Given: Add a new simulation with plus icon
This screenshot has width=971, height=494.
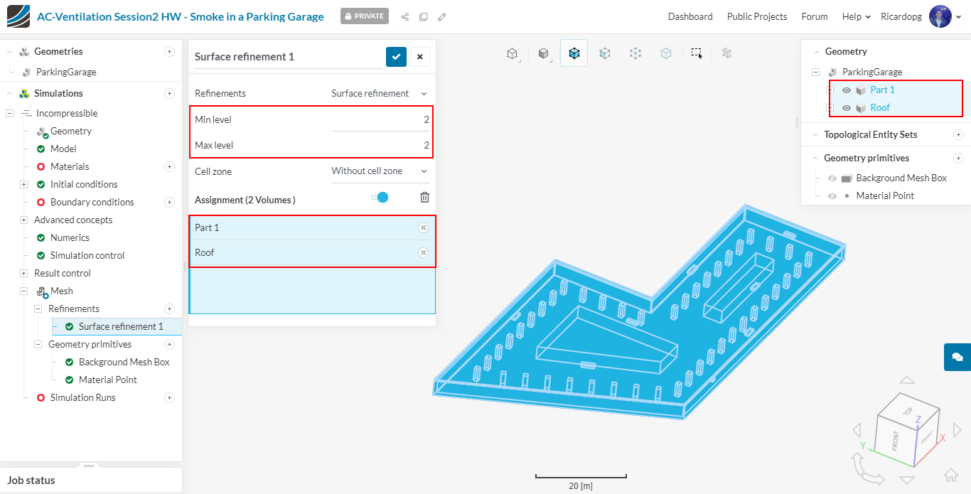Looking at the screenshot, I should [x=169, y=93].
